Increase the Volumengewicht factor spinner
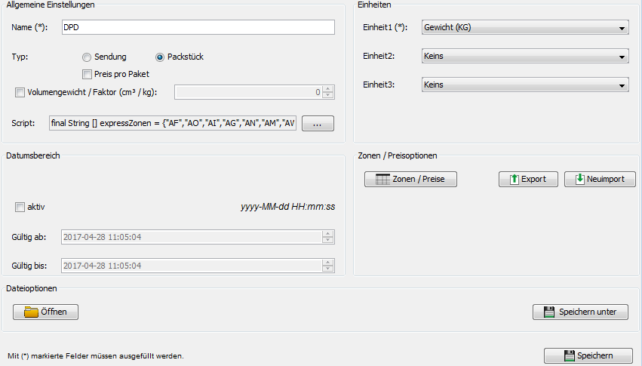Viewport: 642px width, 366px height. point(328,89)
